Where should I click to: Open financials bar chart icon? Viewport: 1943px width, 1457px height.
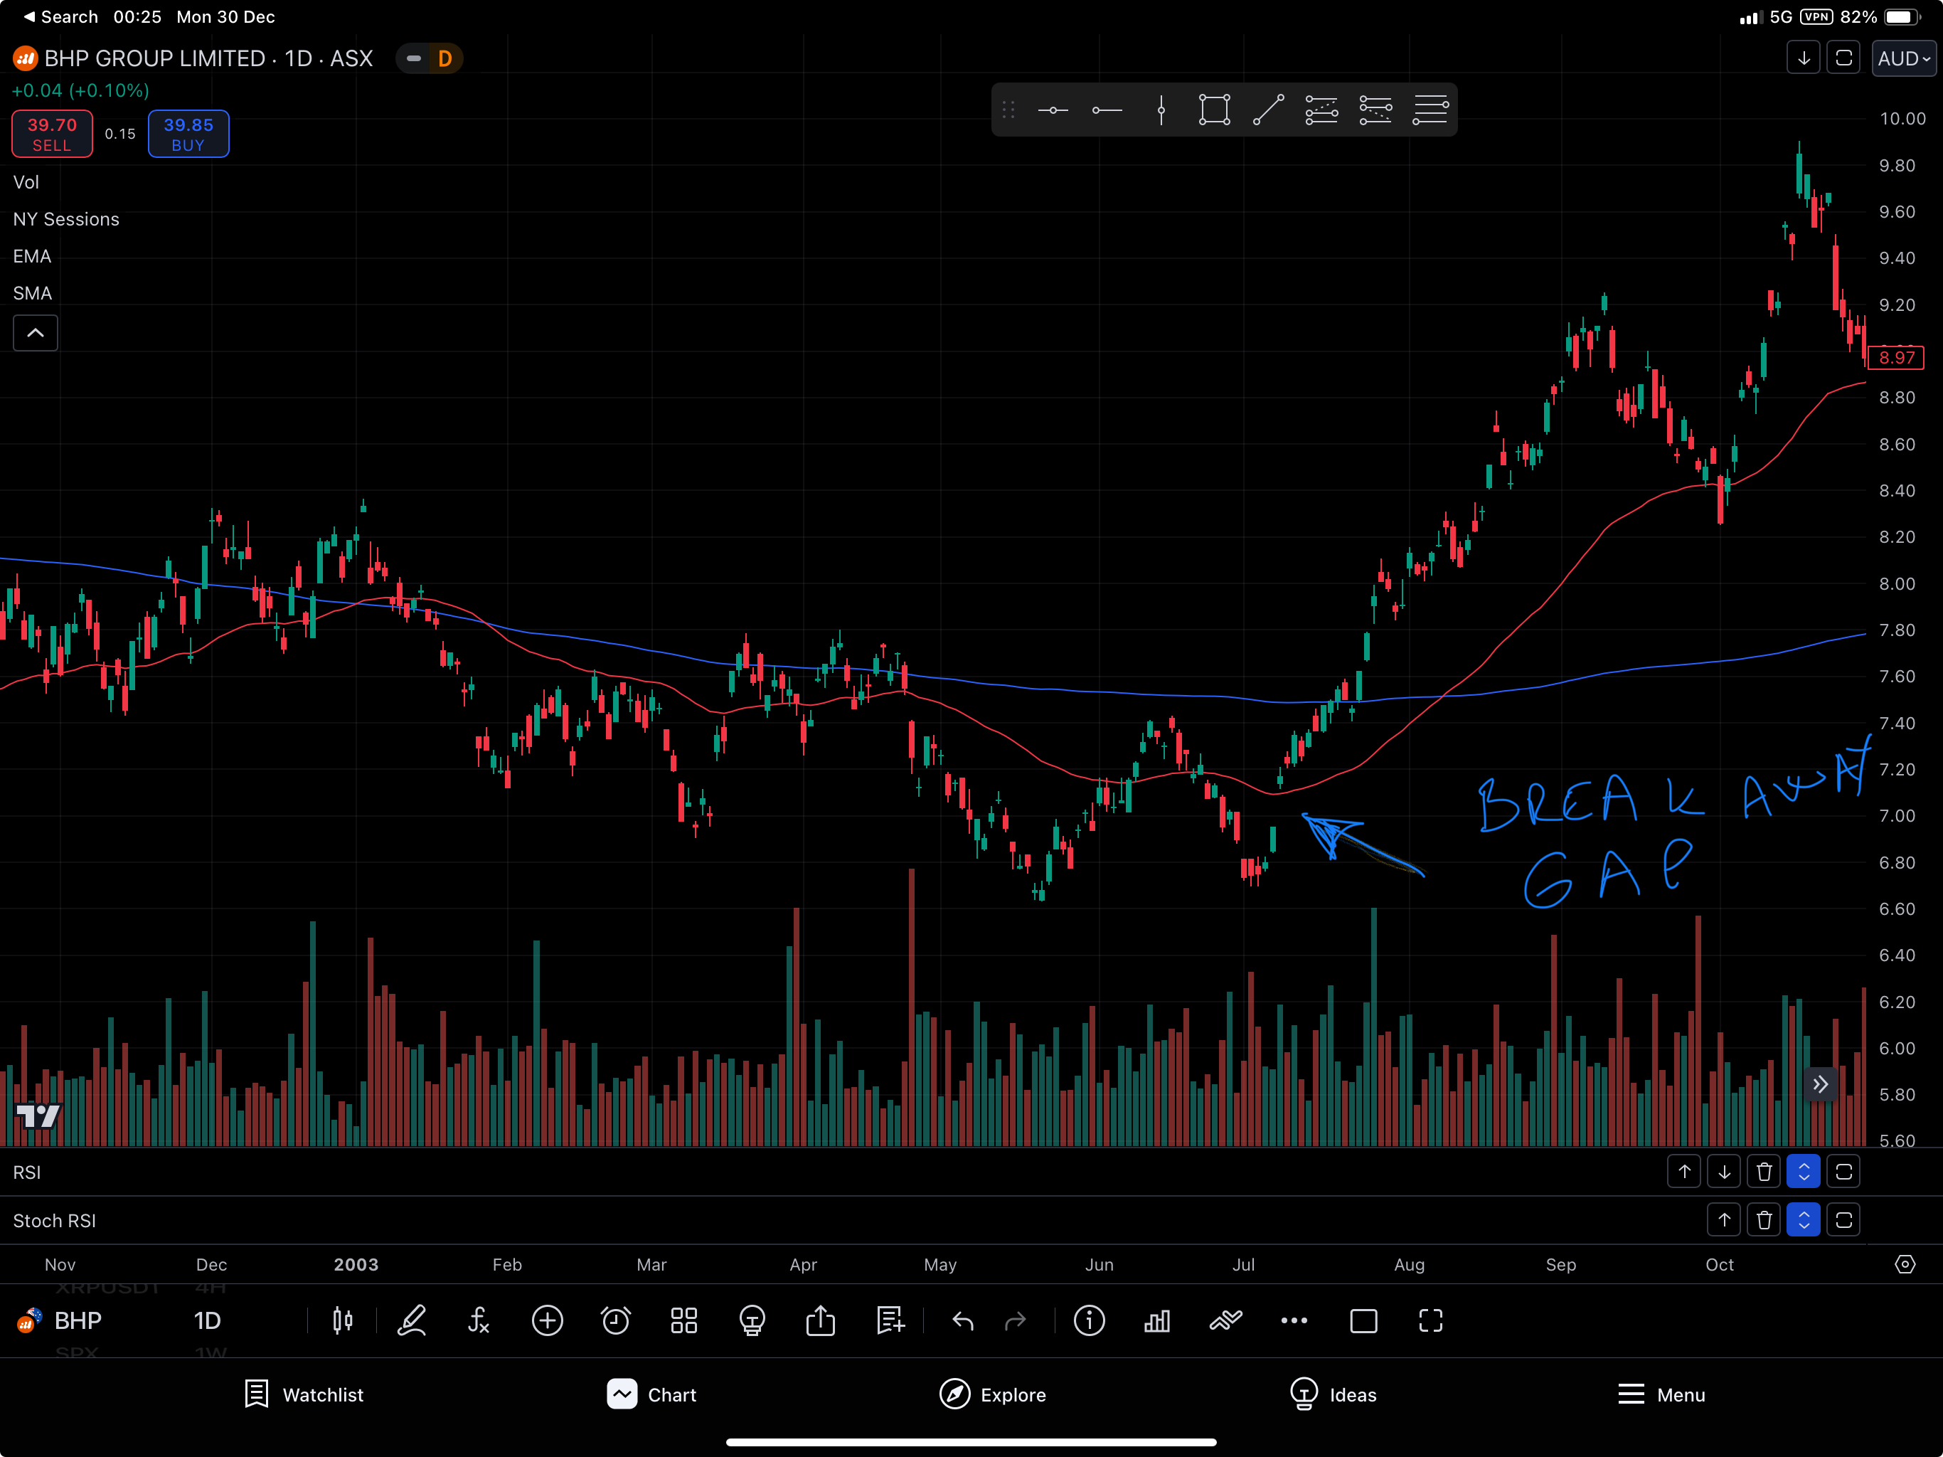pyautogui.click(x=1157, y=1320)
